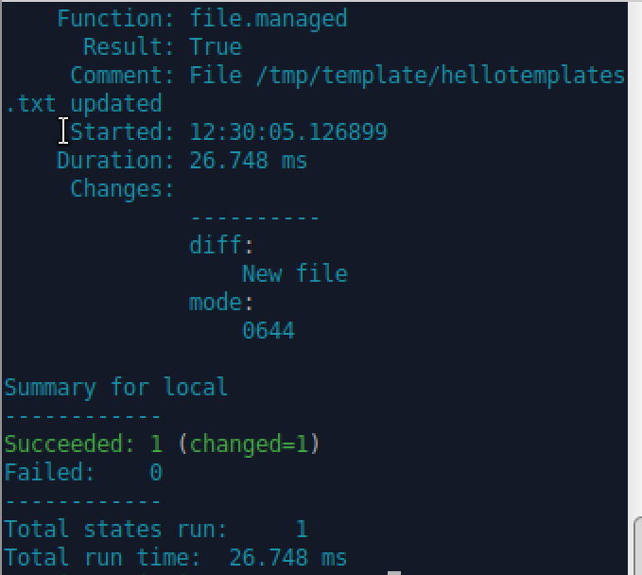Viewport: 642px width, 575px height.
Task: Click the '(changed=1)' text
Action: point(249,444)
